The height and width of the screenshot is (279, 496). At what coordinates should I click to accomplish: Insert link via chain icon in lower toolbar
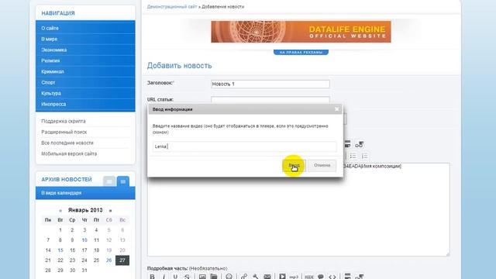[244, 277]
